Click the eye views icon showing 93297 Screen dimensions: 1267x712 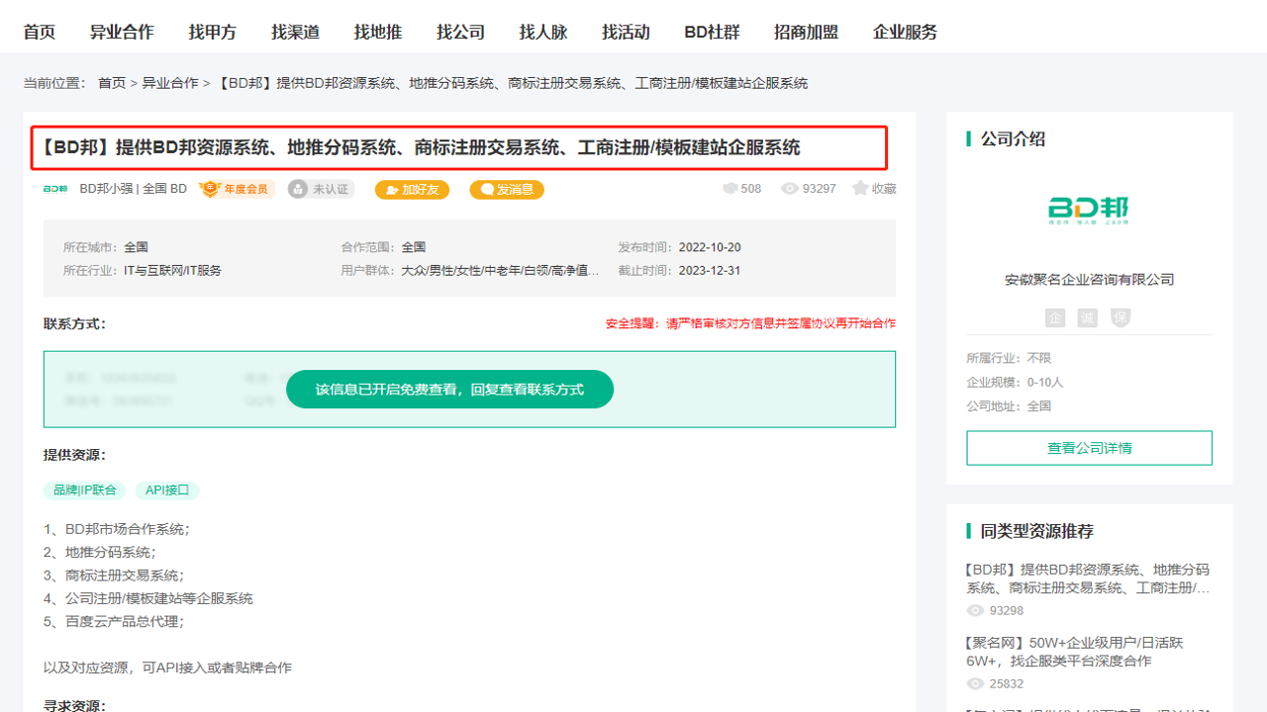point(790,188)
